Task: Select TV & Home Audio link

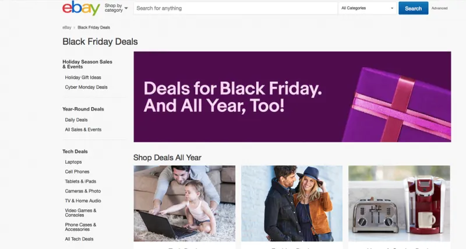Action: (x=83, y=201)
